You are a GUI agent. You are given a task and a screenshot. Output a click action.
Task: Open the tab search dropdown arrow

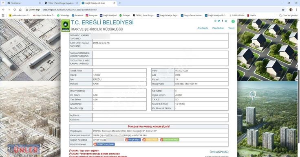click(x=3, y=3)
